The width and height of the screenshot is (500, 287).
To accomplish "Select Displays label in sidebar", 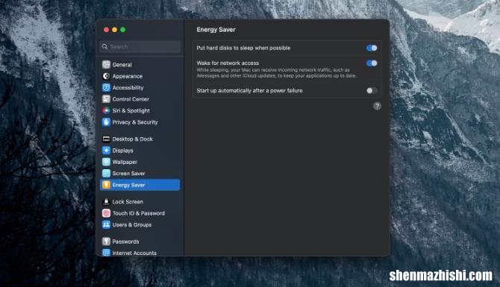I will 123,151.
